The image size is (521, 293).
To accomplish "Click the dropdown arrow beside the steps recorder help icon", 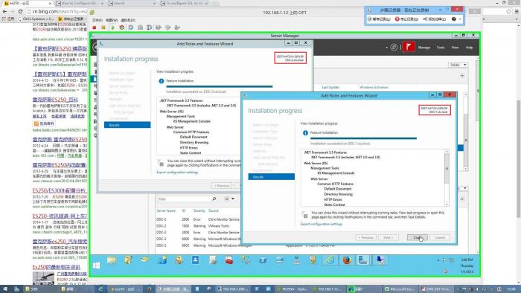I will tap(460, 19).
